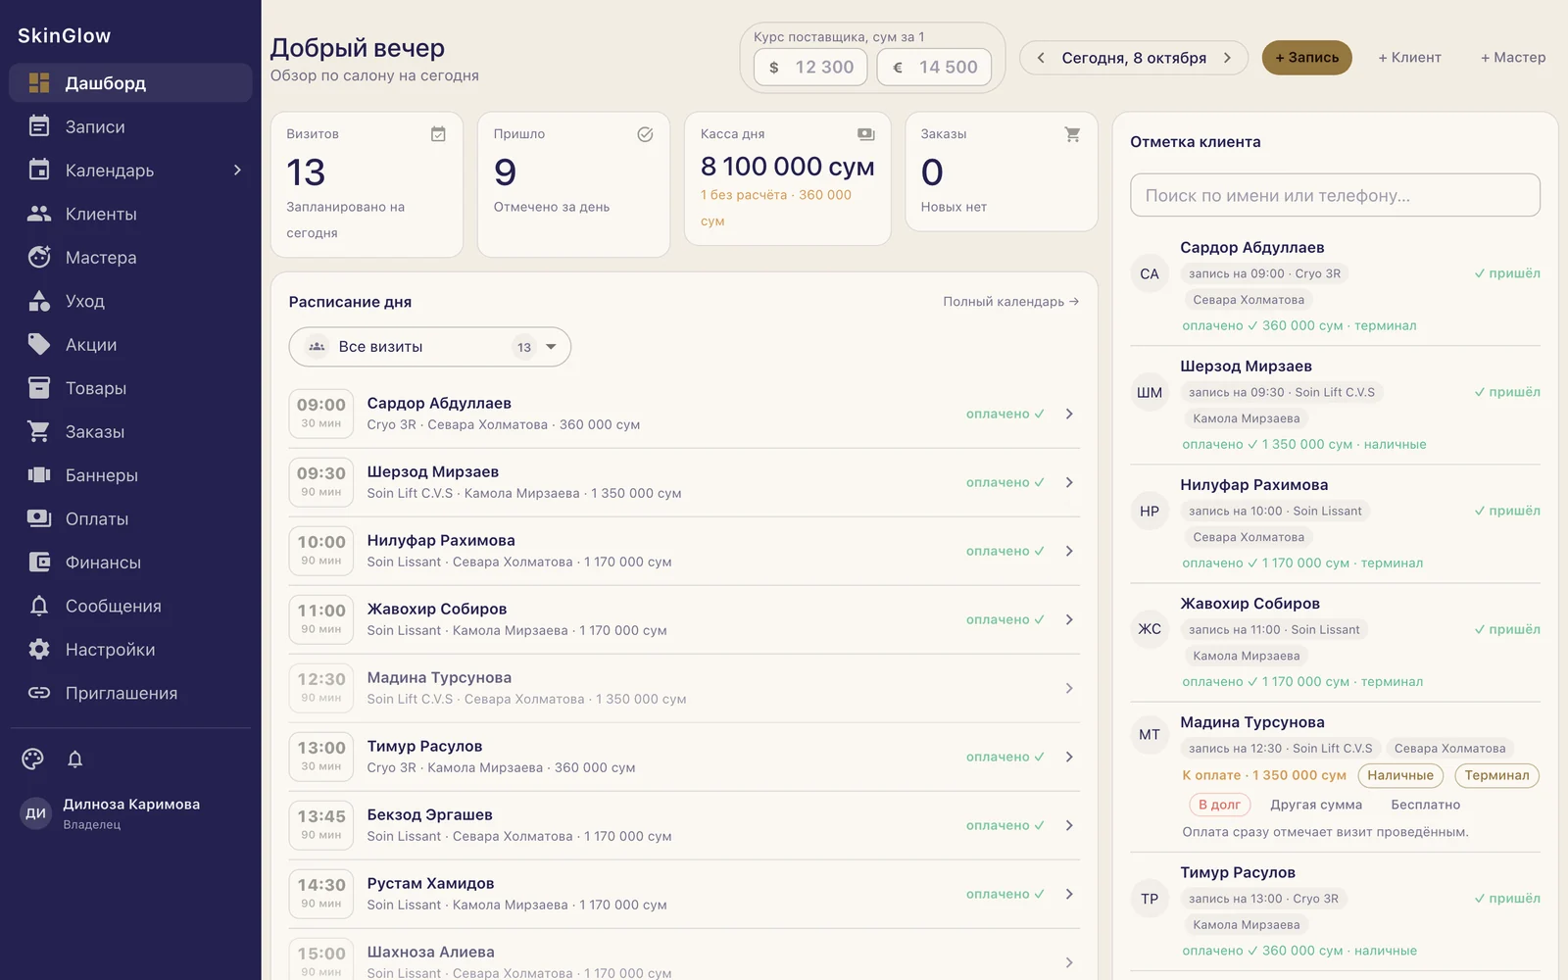Open Клиенты people icon

pyautogui.click(x=39, y=214)
